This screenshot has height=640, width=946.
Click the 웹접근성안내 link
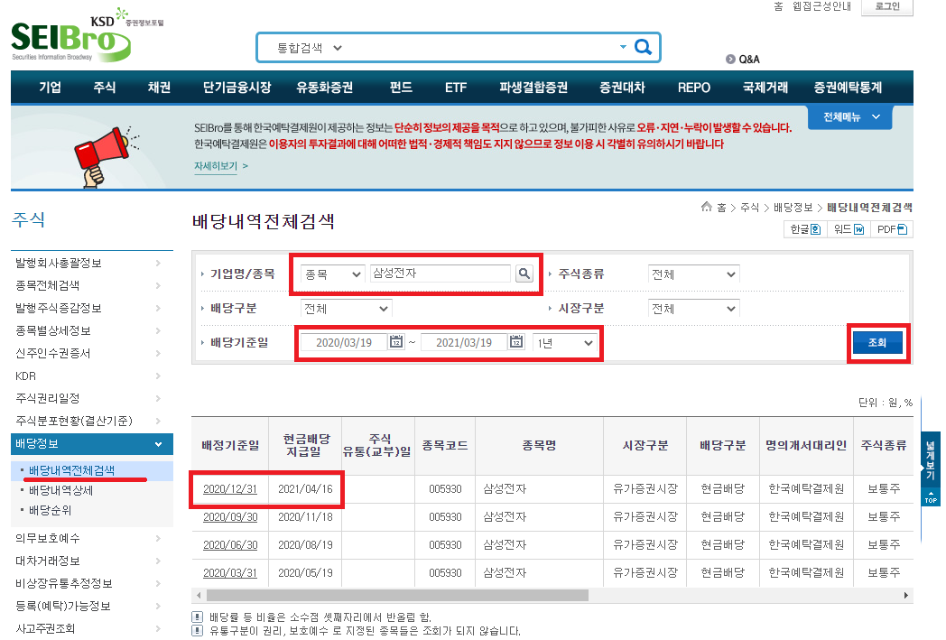(821, 6)
